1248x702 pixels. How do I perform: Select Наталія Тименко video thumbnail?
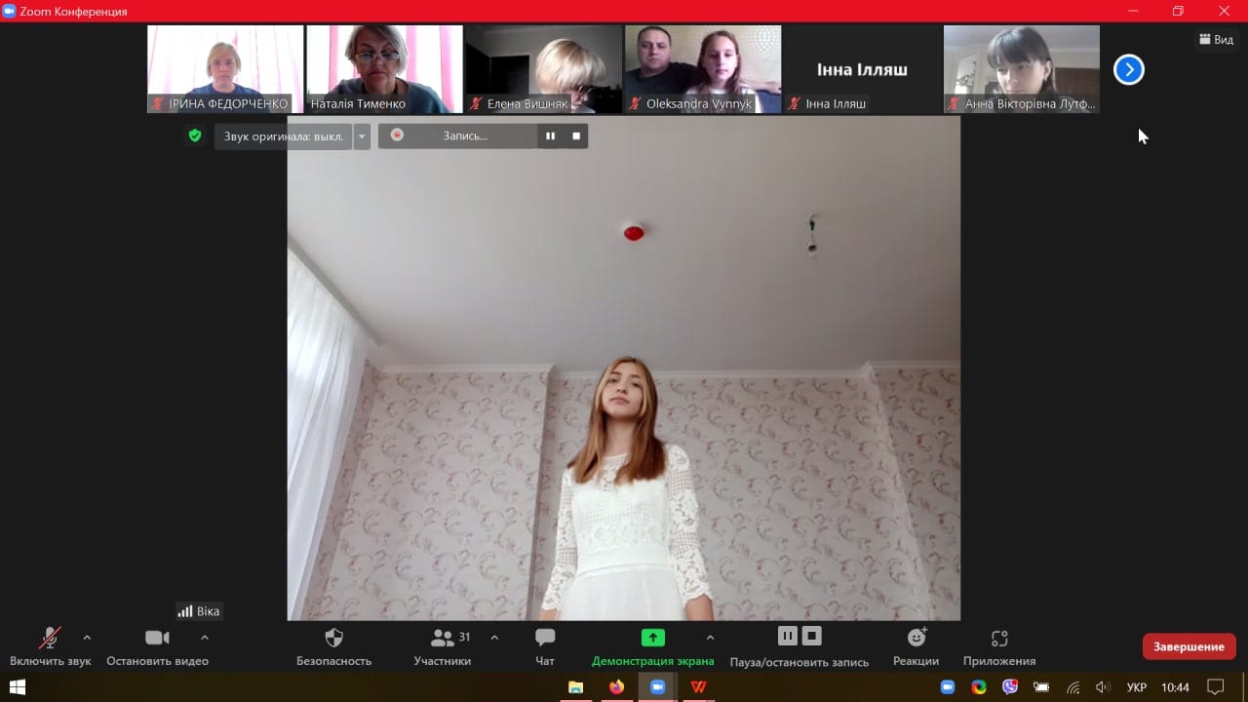384,69
